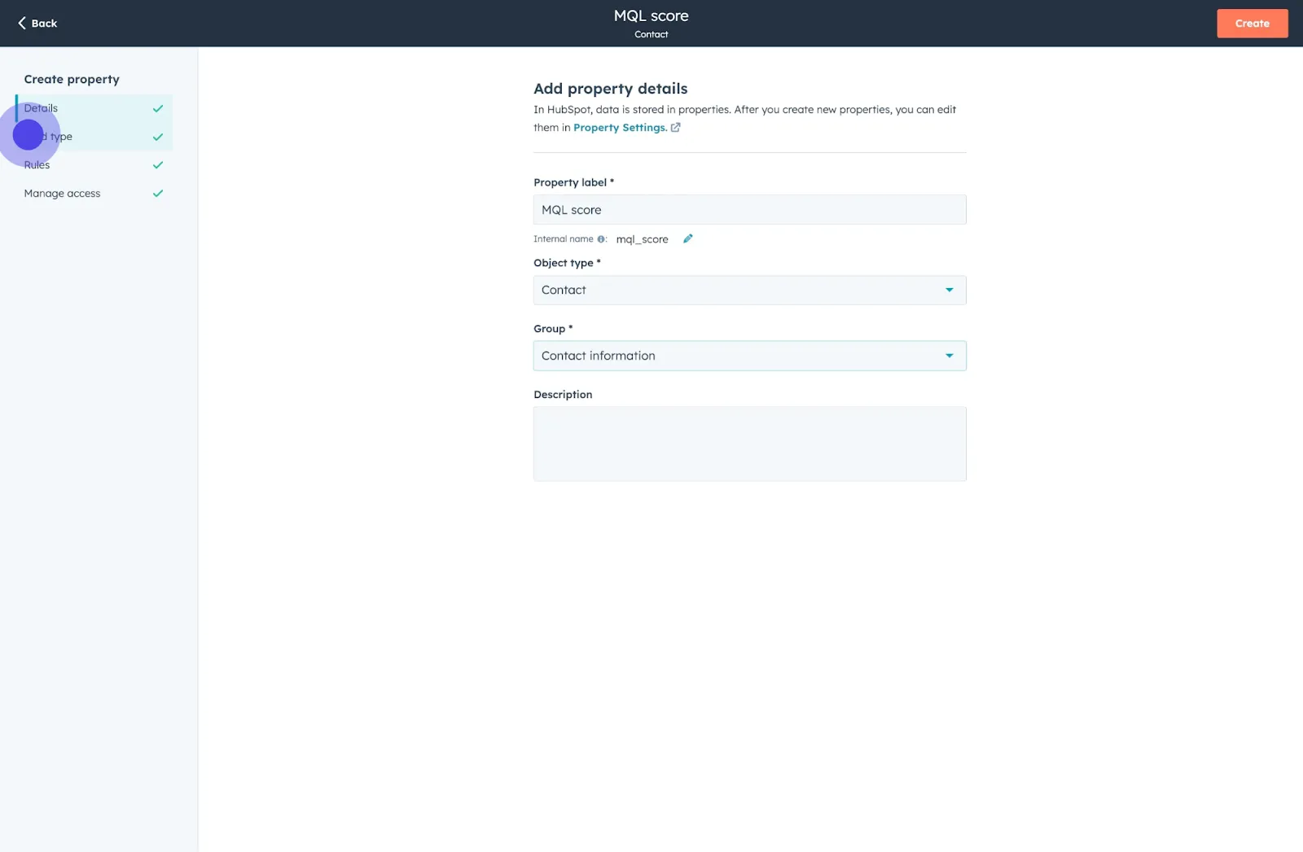Go to the Manage access step

[x=94, y=194]
